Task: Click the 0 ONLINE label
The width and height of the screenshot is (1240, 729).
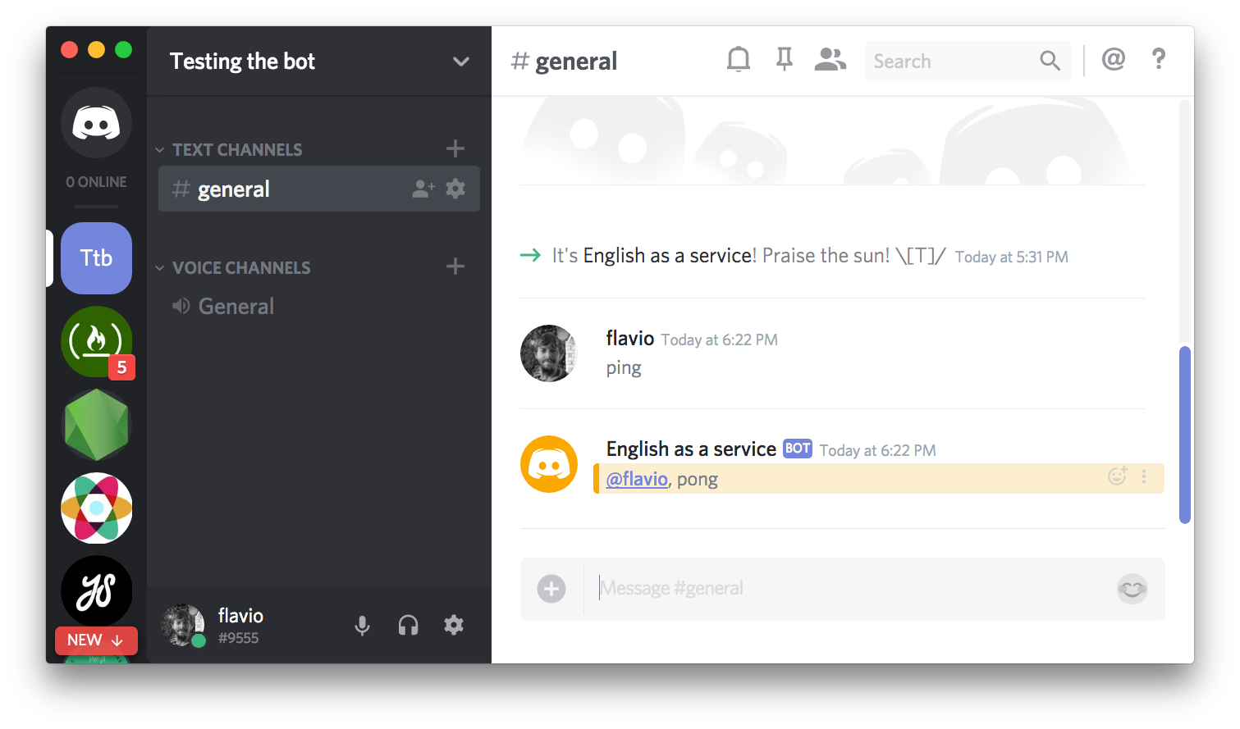Action: tap(96, 182)
